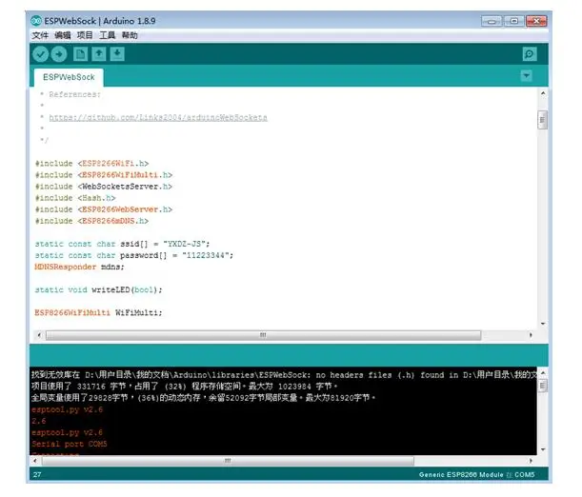This screenshot has height=497, width=582.
Task: Maximize the Arduino window
Action: pos(513,21)
